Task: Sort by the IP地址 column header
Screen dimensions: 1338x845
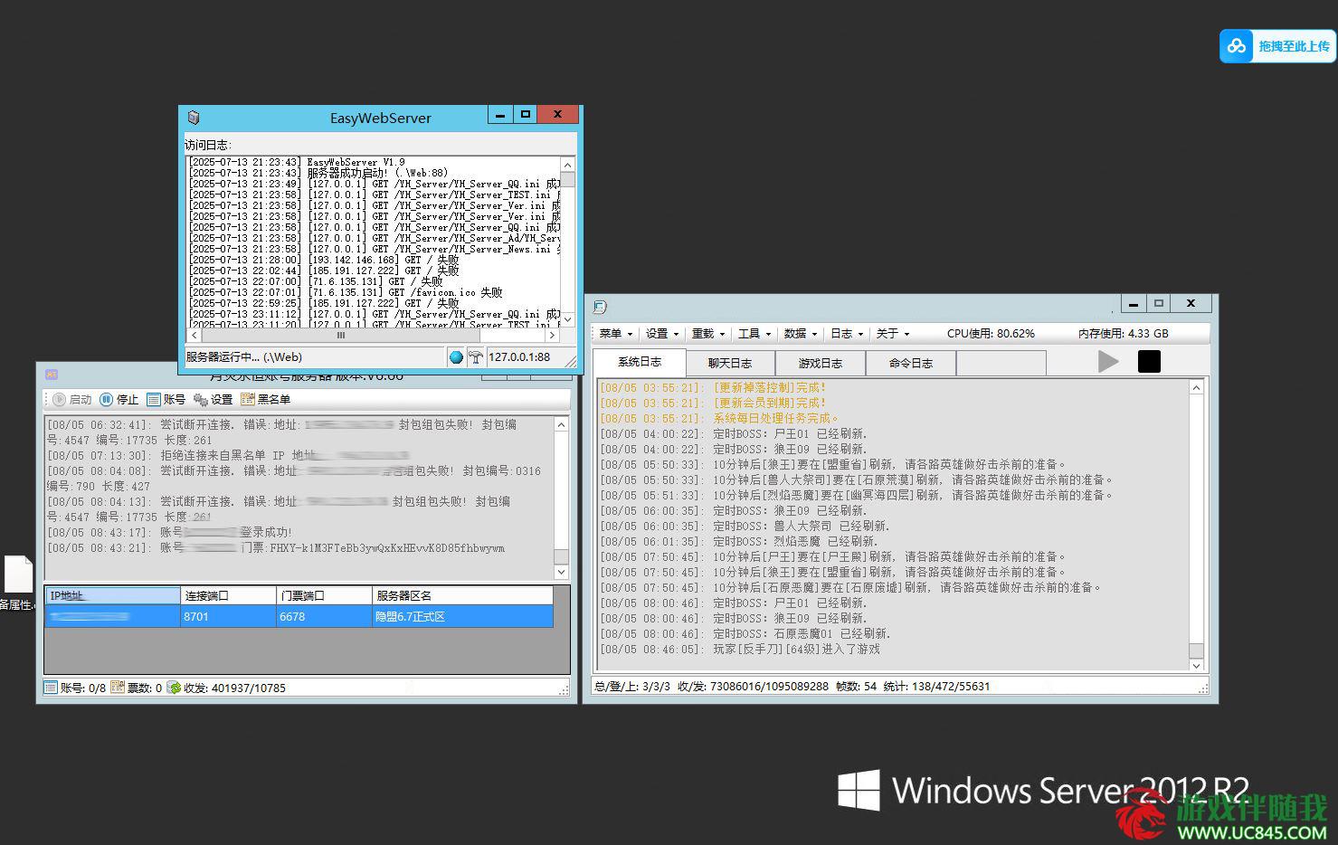Action: tap(113, 595)
